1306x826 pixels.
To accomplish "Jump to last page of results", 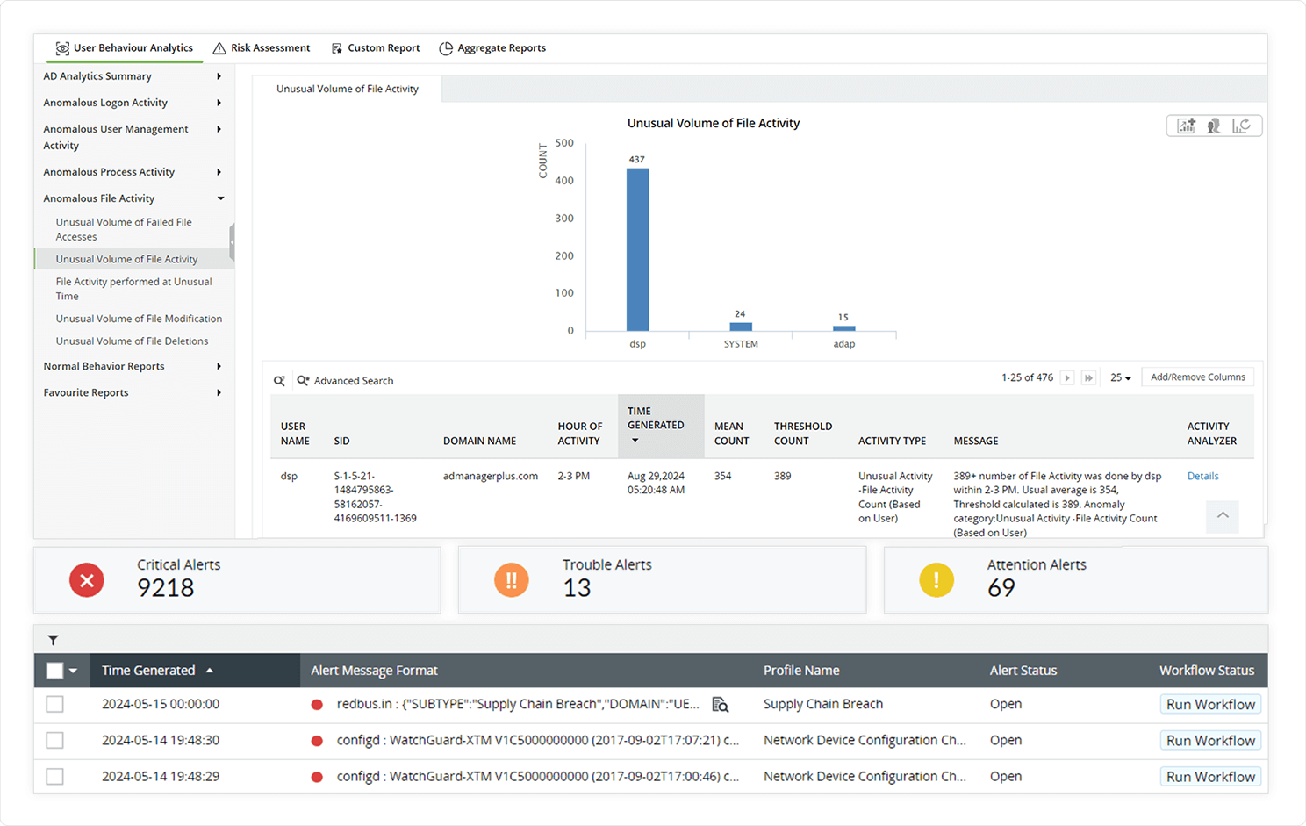I will pos(1088,378).
